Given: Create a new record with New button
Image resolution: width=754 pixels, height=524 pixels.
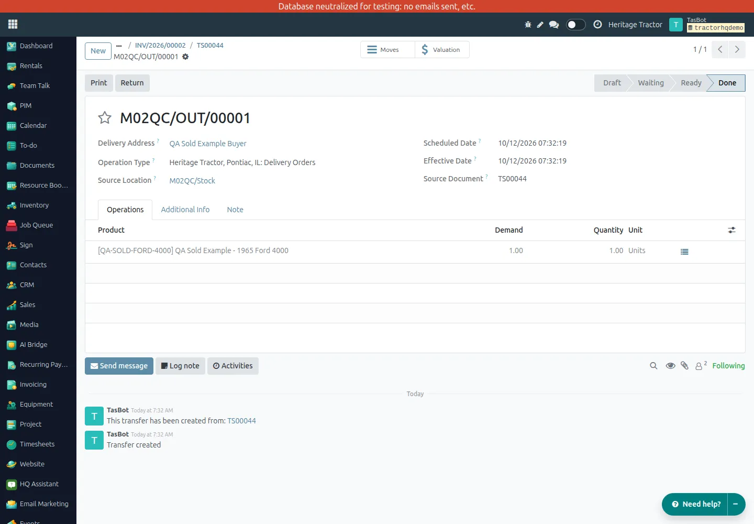Looking at the screenshot, I should coord(98,51).
